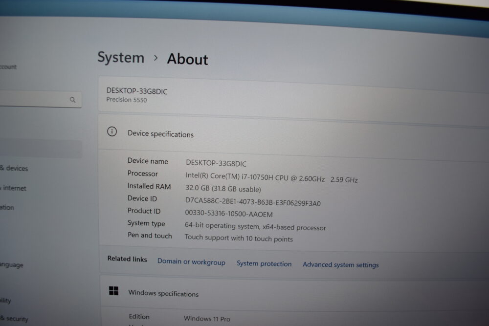489x326 pixels.
Task: Open the System protection link
Action: [264, 263]
